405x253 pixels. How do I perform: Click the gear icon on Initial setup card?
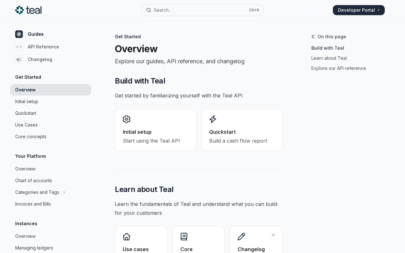click(127, 119)
